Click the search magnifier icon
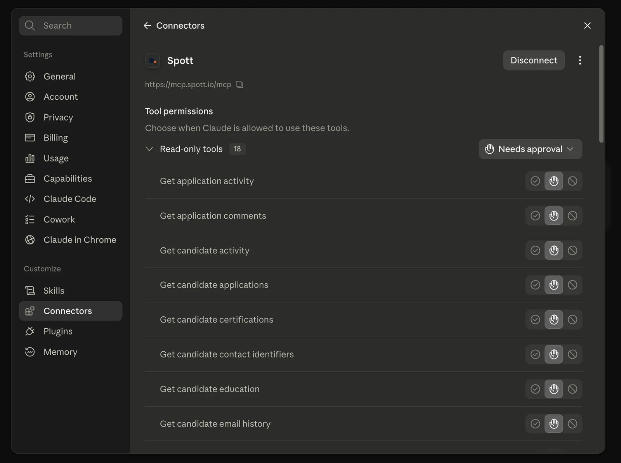621x463 pixels. pos(30,26)
